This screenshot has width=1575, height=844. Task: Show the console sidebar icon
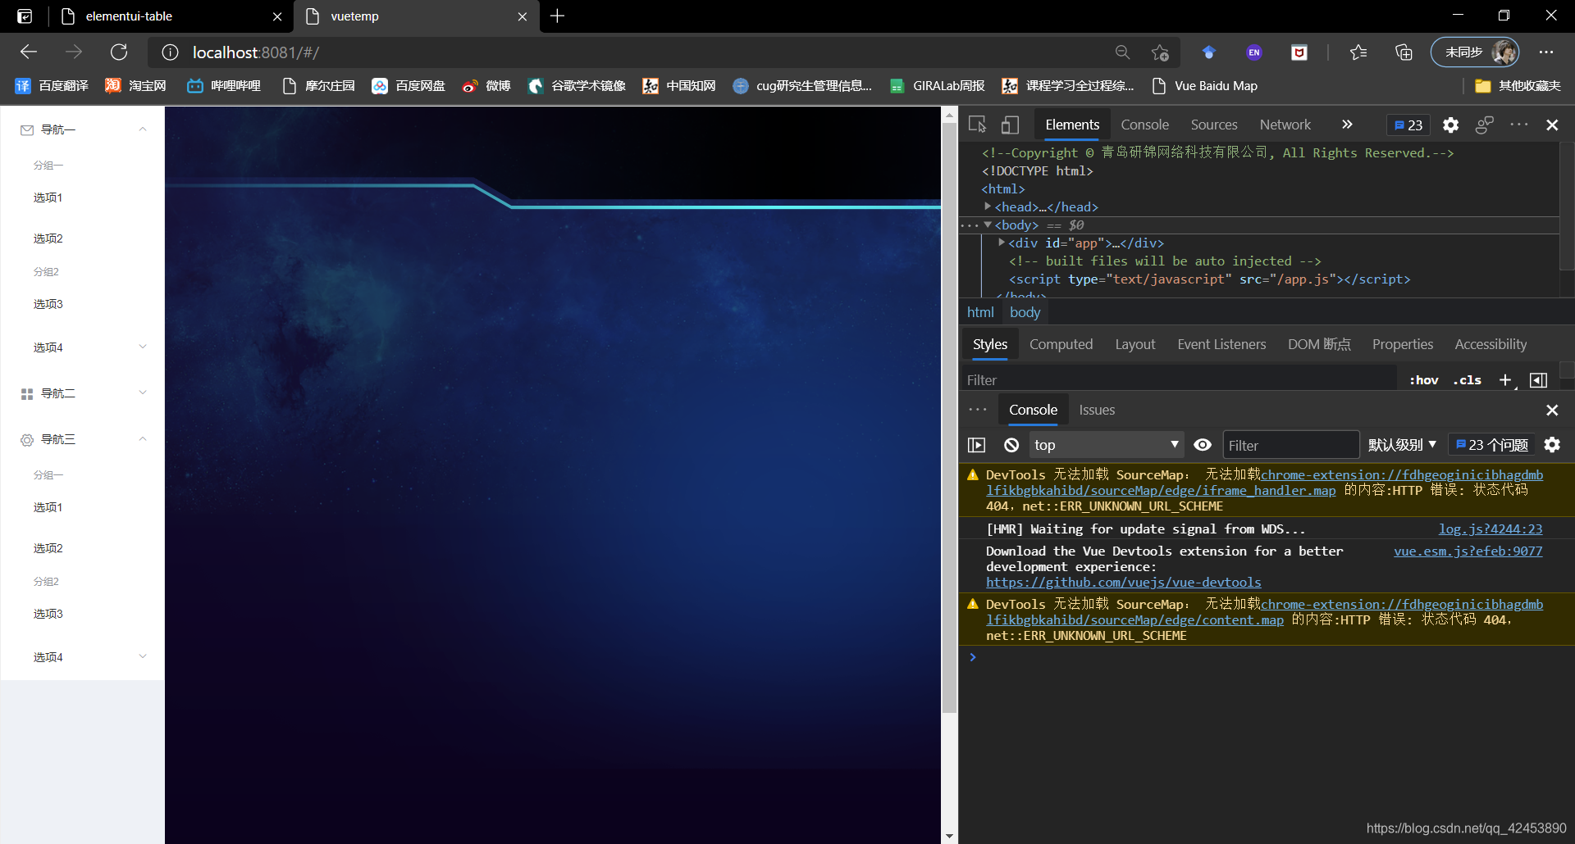point(976,445)
